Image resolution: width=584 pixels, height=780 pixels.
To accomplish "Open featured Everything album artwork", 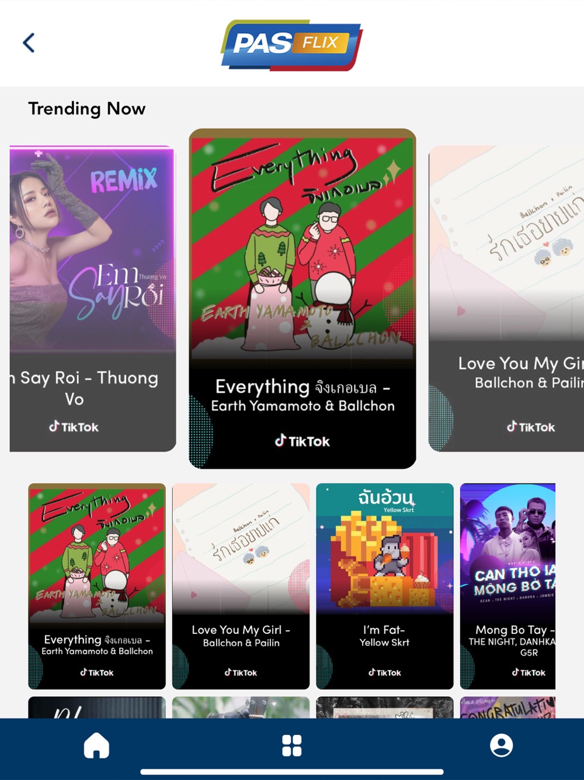I will pos(303,246).
